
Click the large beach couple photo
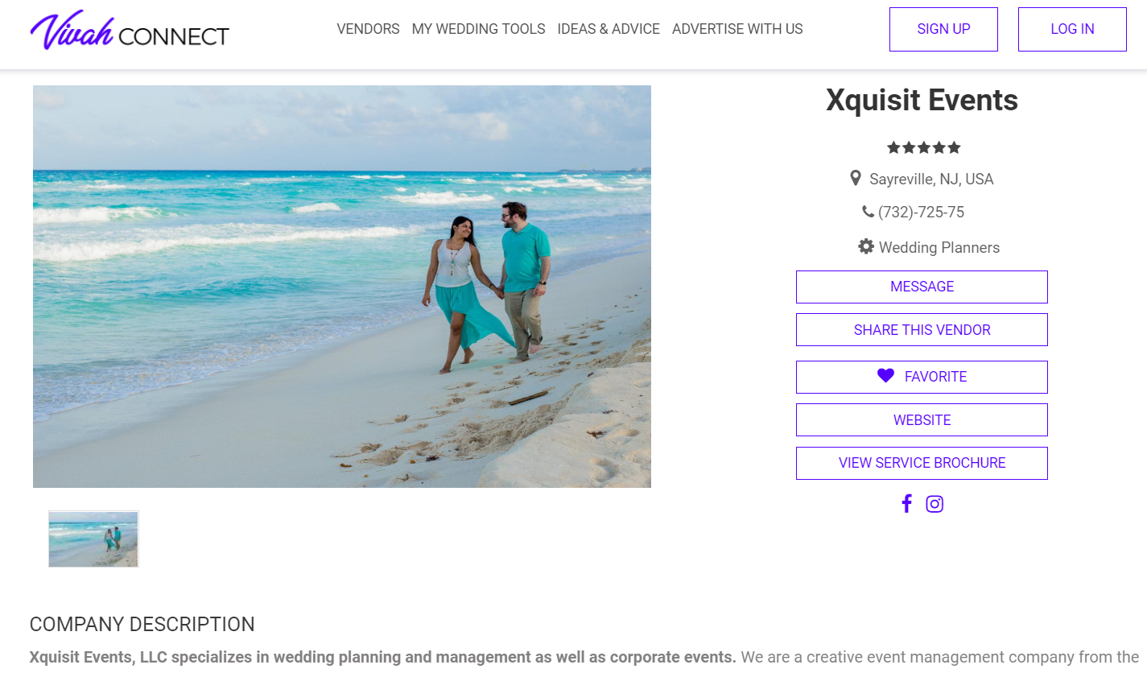[342, 287]
